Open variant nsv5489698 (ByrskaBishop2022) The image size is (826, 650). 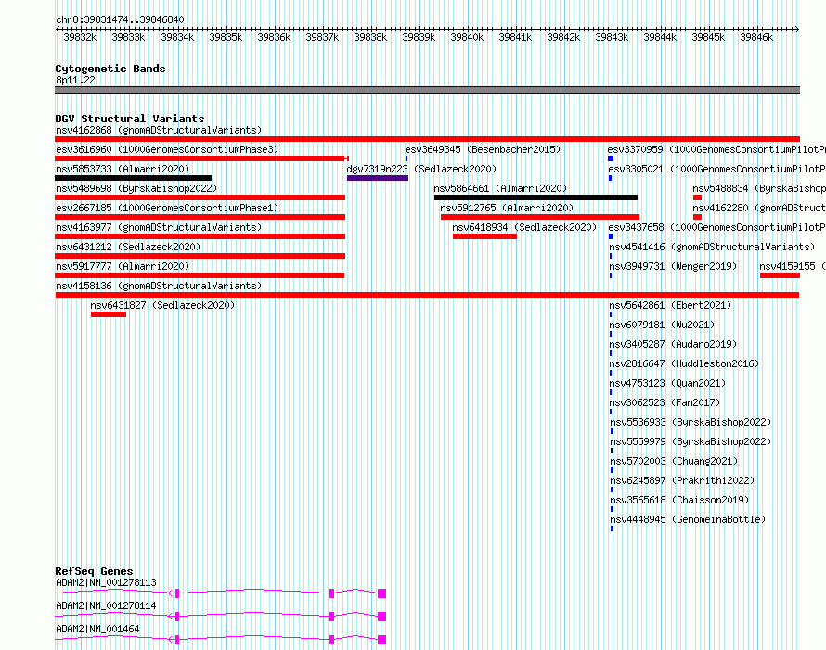(x=136, y=188)
